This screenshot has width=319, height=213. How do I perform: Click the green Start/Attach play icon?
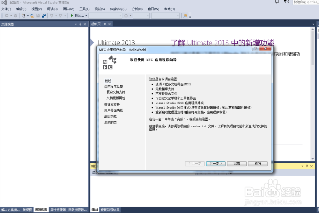tap(72, 16)
